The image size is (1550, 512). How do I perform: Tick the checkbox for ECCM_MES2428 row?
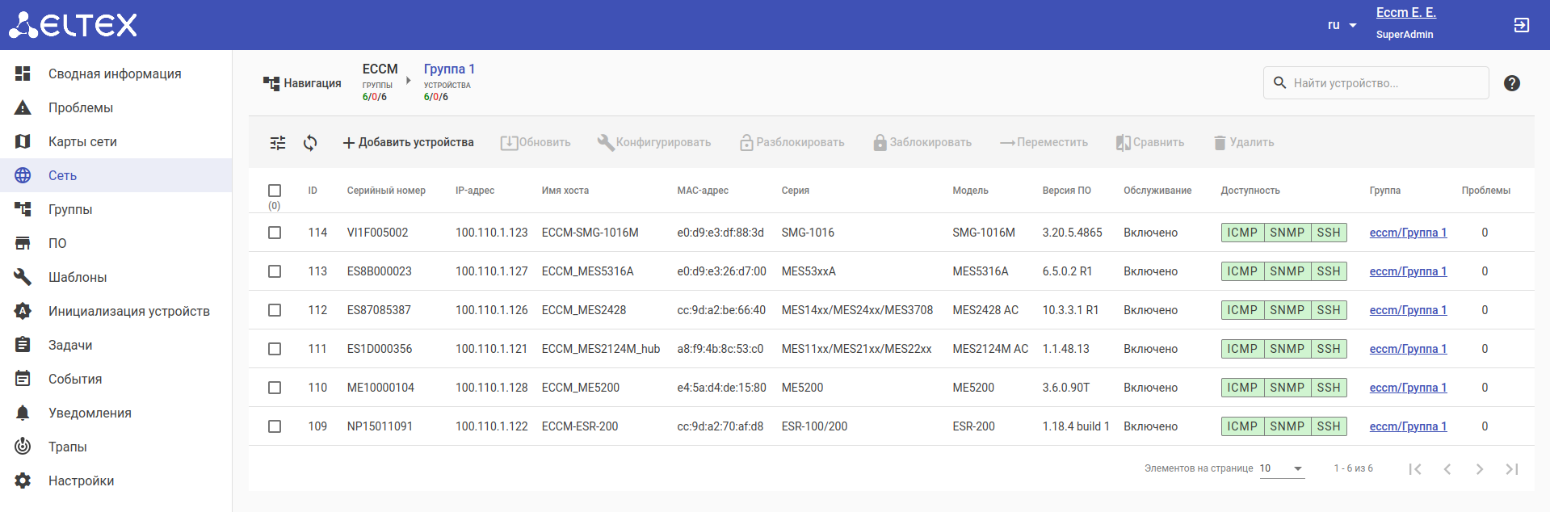click(x=275, y=310)
